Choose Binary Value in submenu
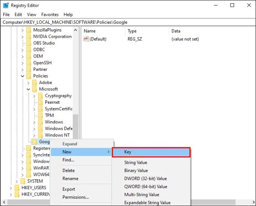Screen dimensions: 256x206 (x=151, y=170)
